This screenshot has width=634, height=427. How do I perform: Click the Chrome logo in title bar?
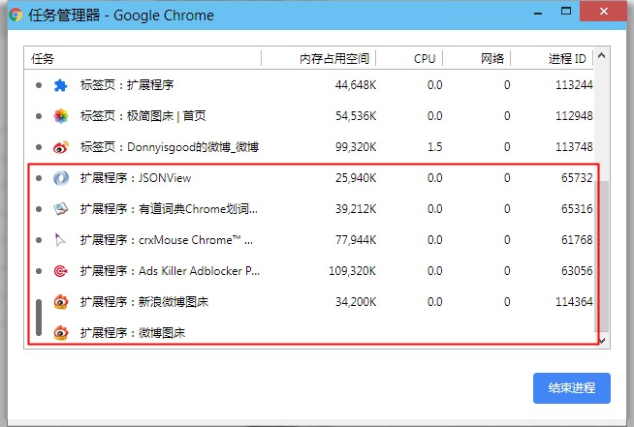16,15
